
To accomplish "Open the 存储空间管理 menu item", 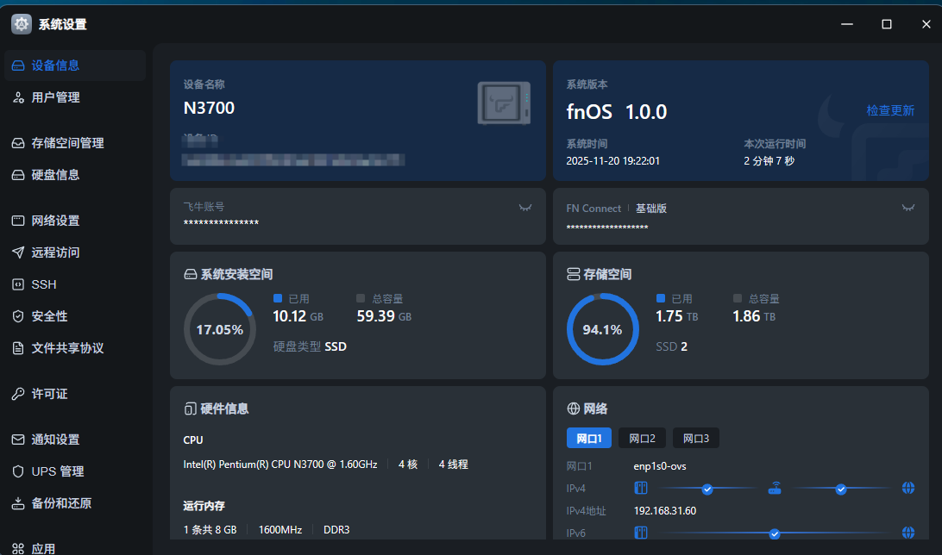I will click(74, 143).
